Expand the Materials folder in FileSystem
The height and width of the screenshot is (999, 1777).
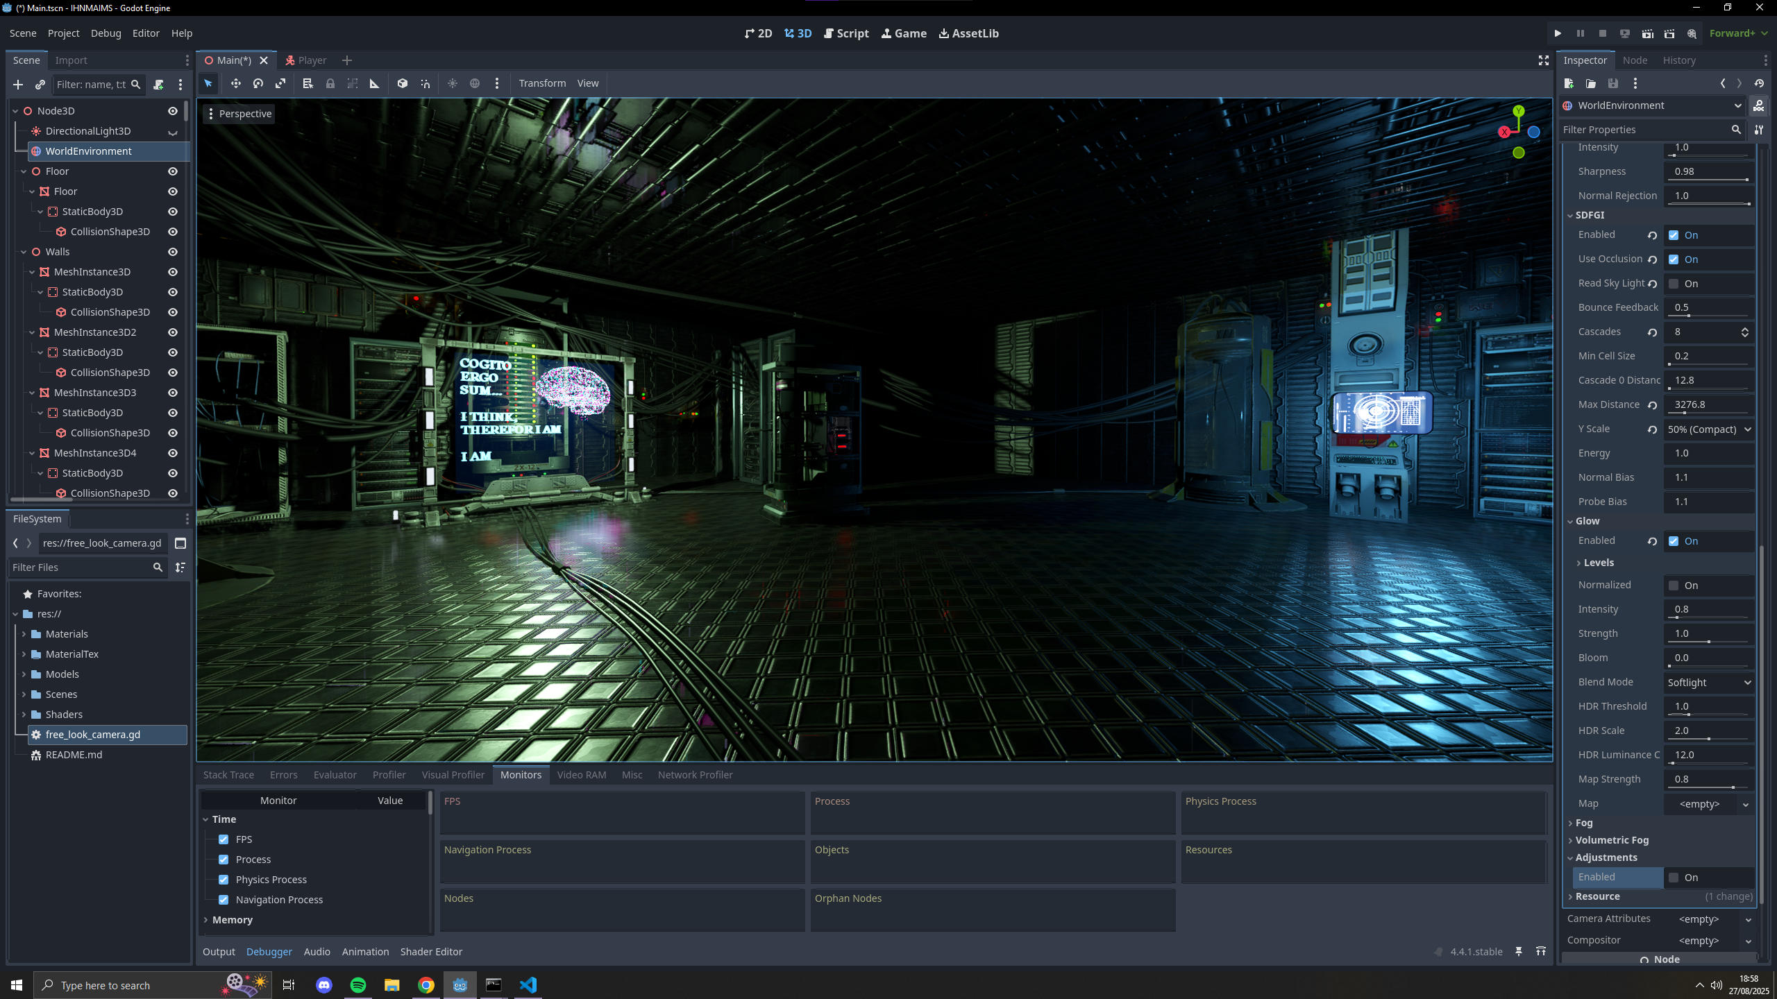24,634
